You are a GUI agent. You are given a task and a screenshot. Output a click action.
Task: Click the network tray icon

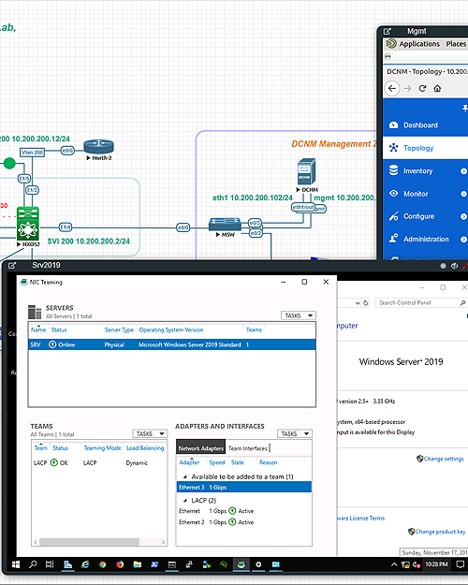tap(405, 564)
